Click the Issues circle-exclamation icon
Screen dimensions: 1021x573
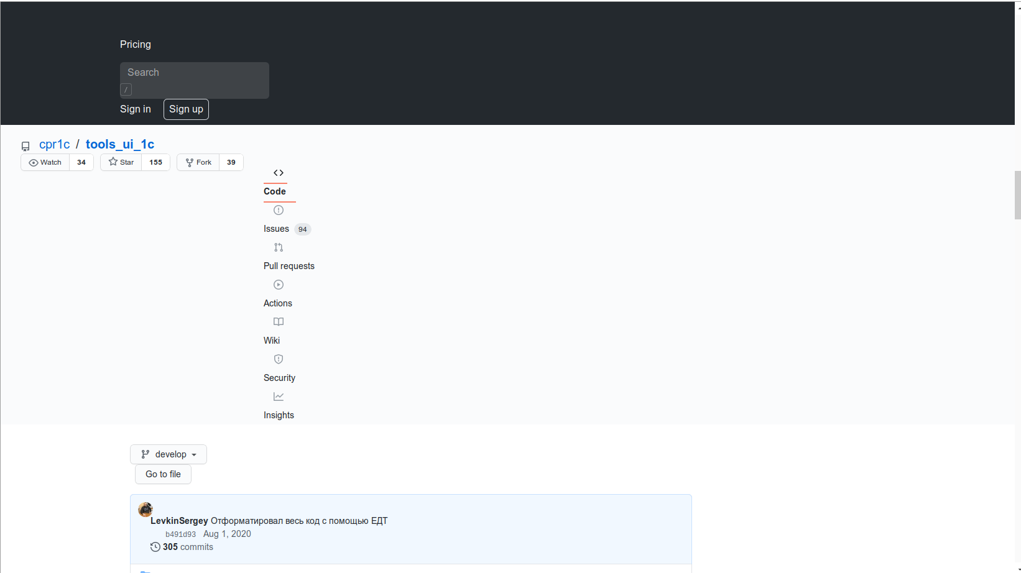(x=279, y=210)
